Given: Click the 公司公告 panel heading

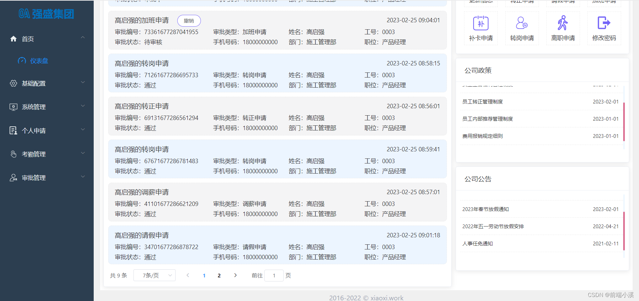Looking at the screenshot, I should point(478,179).
